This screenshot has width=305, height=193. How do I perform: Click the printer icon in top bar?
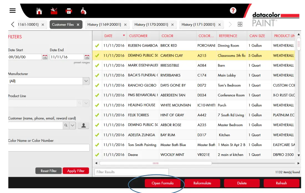coord(68,11)
